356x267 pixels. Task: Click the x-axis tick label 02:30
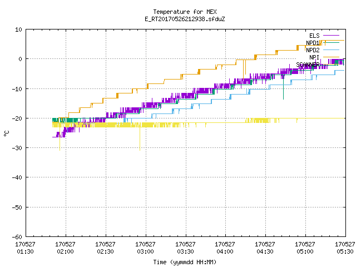pos(105,251)
